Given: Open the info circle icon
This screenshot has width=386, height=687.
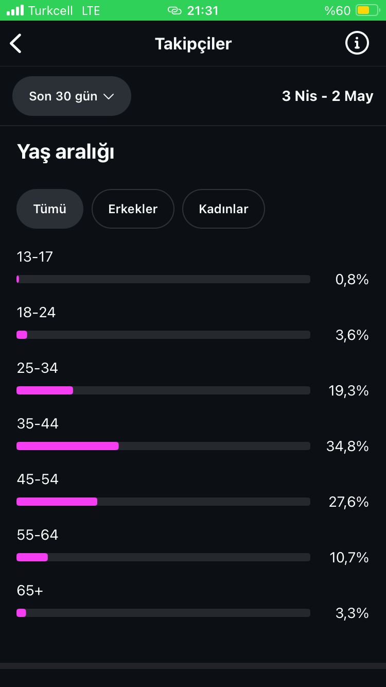Looking at the screenshot, I should pyautogui.click(x=357, y=43).
